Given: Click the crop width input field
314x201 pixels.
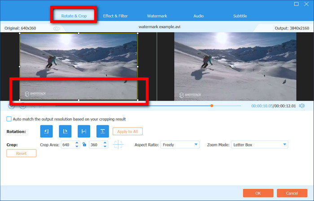Looking at the screenshot, I should point(68,145).
